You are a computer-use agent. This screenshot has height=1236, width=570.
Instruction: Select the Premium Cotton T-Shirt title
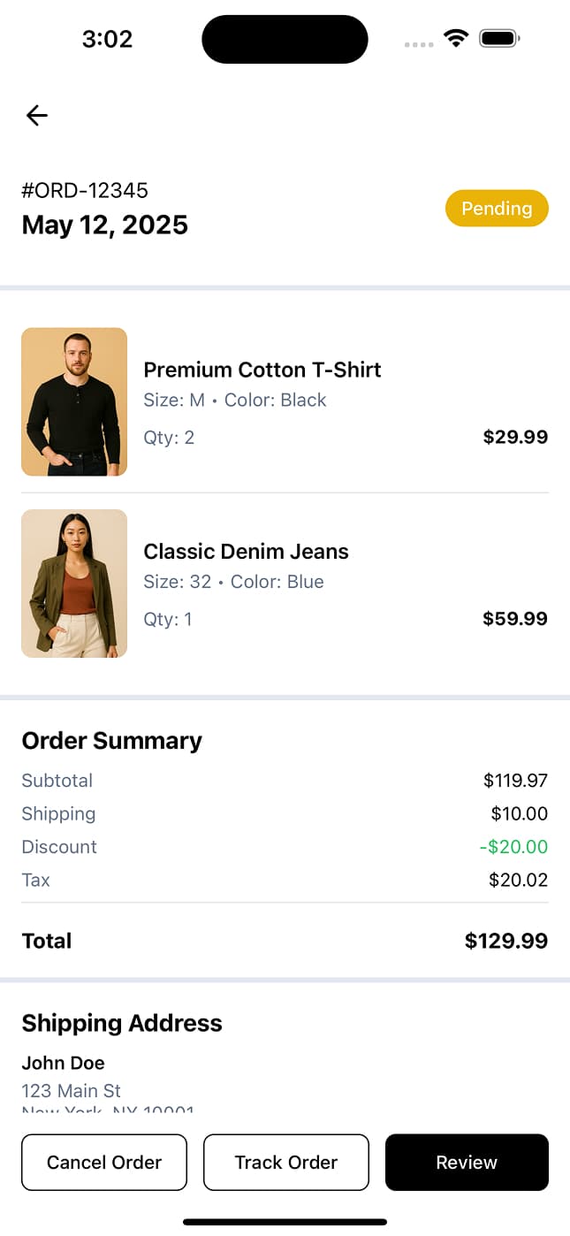pos(262,370)
